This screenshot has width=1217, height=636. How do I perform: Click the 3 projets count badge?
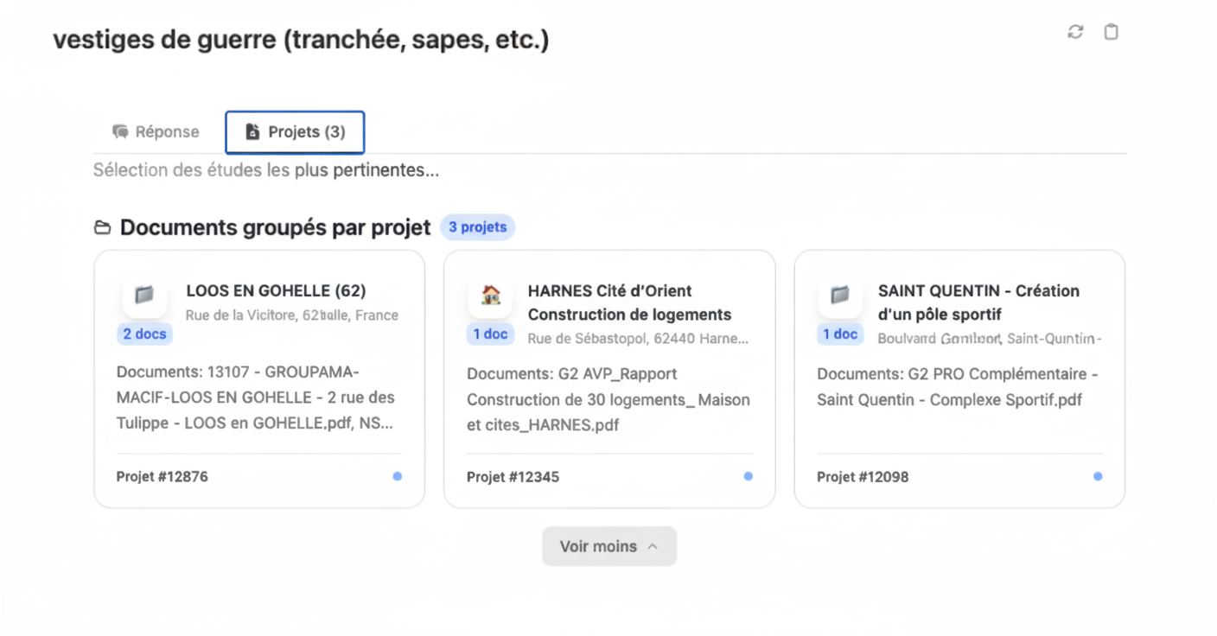(477, 226)
